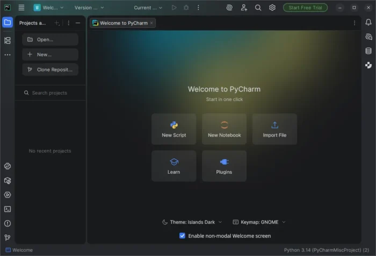376x256 pixels.
Task: Open the Database tool window
Action: click(x=368, y=51)
